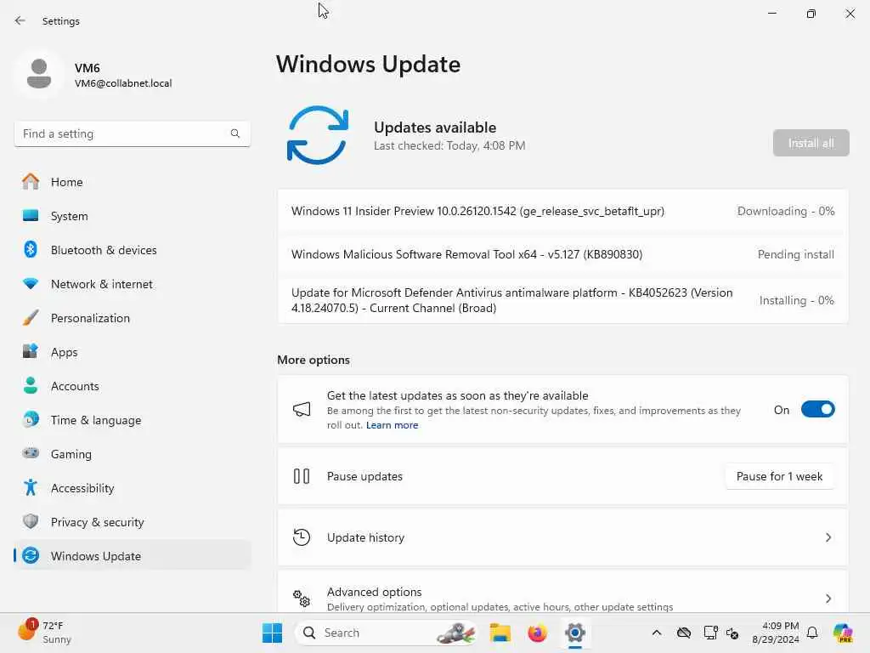Click the back arrow in Settings header
Screen dimensions: 870x653
click(20, 20)
